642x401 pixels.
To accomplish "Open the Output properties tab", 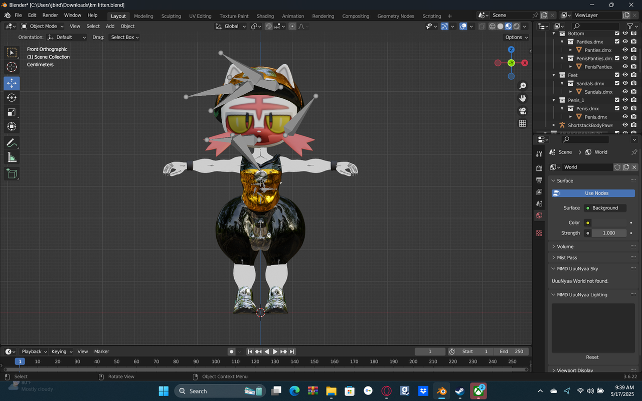I will (539, 180).
